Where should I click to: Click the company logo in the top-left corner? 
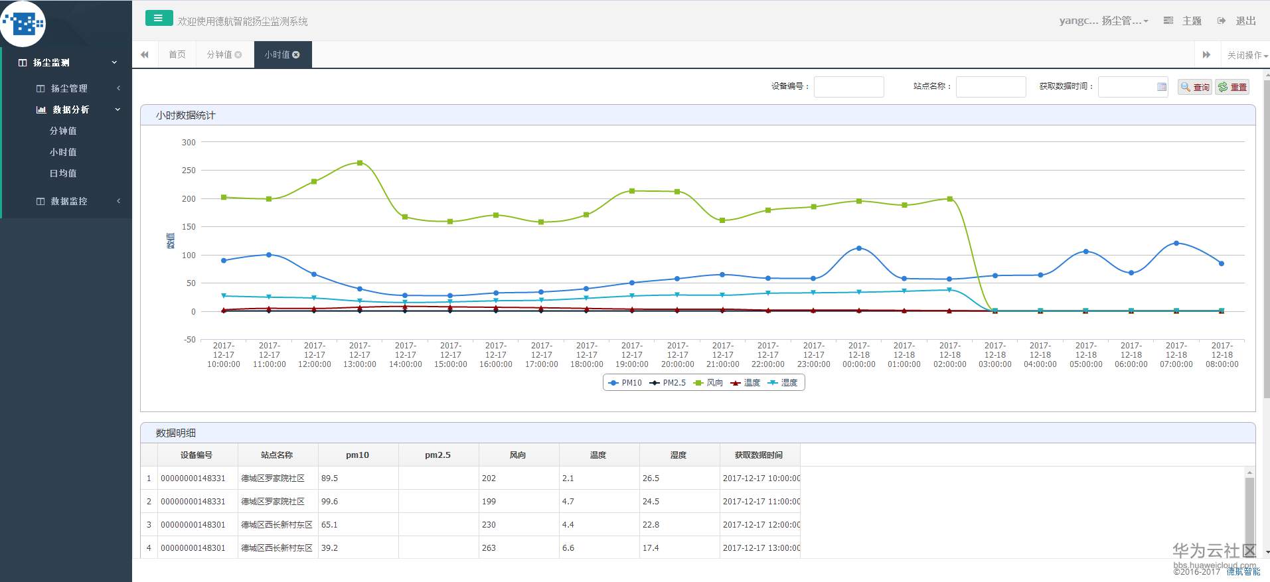[24, 24]
